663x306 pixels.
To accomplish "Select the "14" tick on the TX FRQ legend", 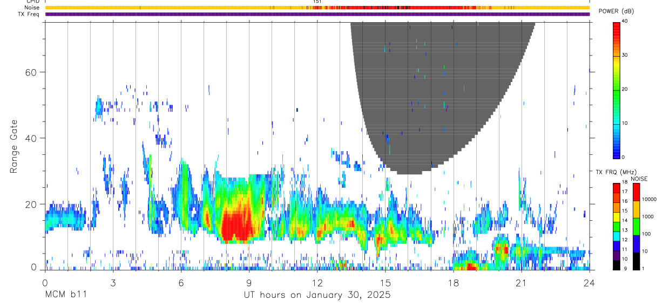I will [x=625, y=220].
